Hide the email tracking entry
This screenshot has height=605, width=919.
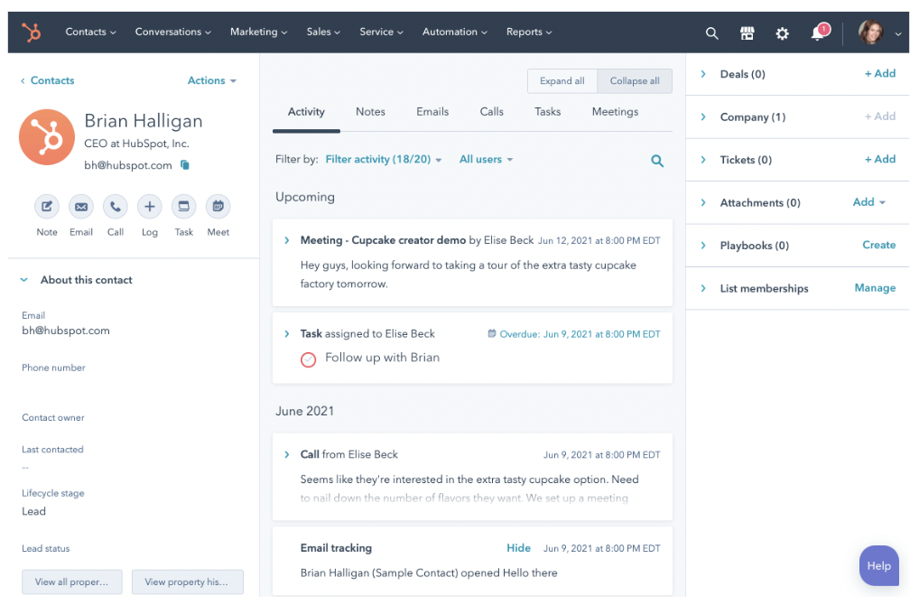pos(518,547)
